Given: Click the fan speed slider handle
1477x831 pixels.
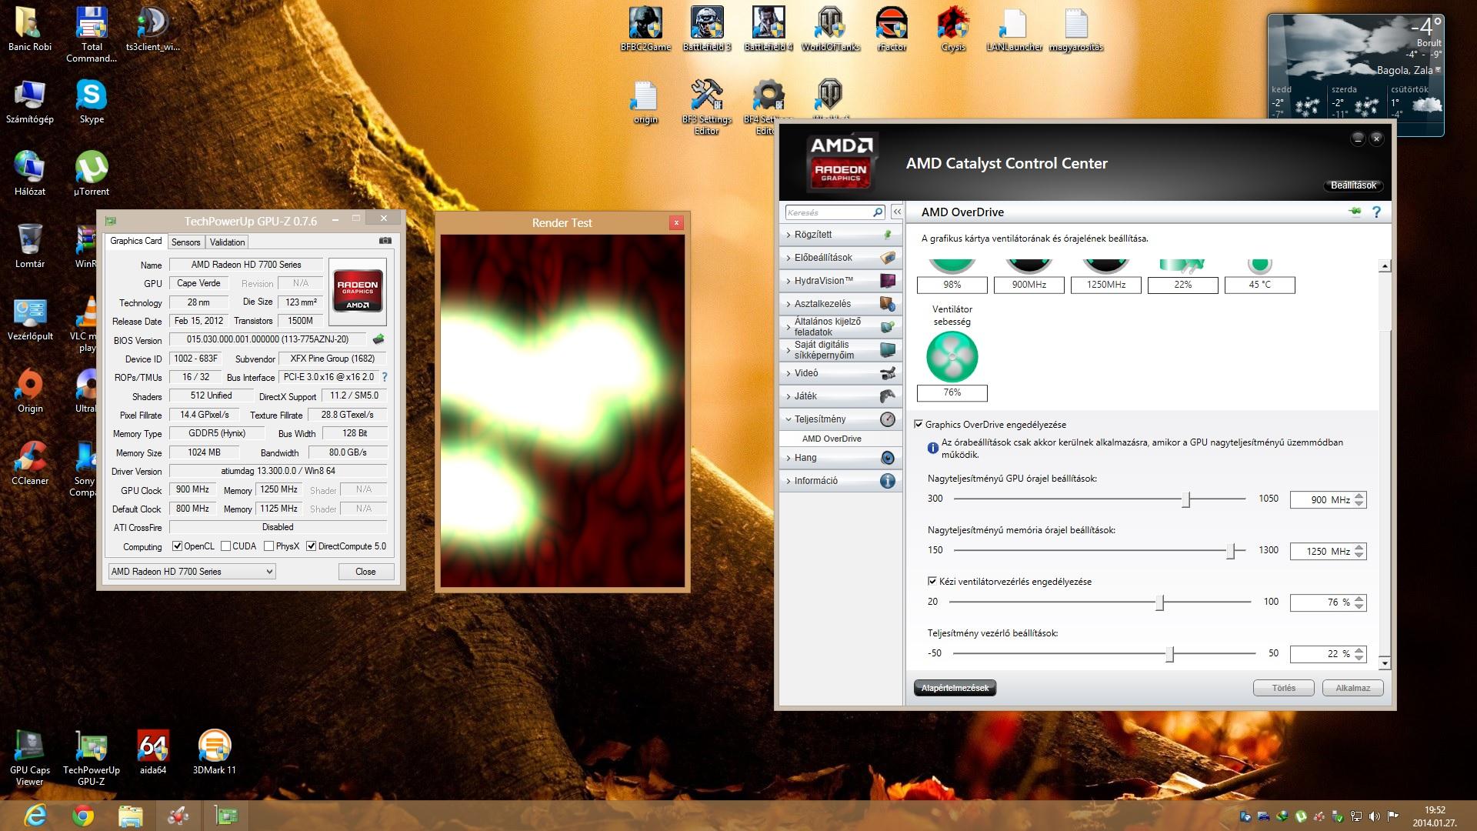Looking at the screenshot, I should click(x=1160, y=602).
